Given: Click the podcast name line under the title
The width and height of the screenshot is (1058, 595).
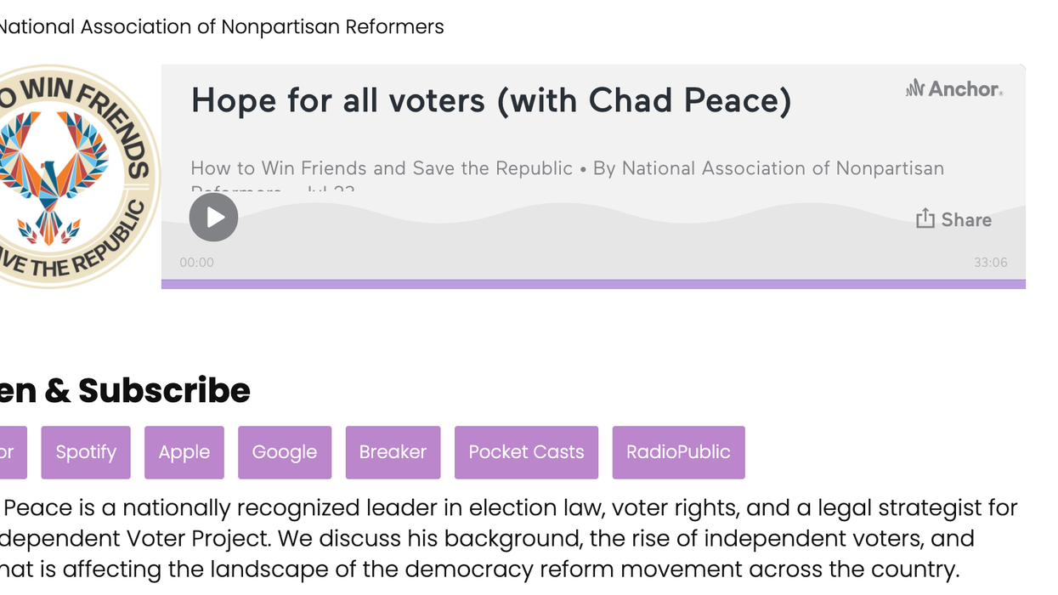Looking at the screenshot, I should pyautogui.click(x=567, y=168).
